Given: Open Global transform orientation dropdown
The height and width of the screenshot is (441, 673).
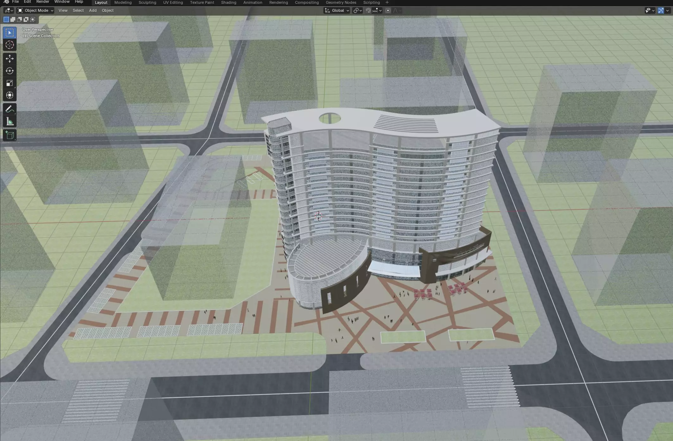Looking at the screenshot, I should 336,10.
